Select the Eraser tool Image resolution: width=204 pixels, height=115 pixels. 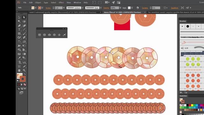24,38
